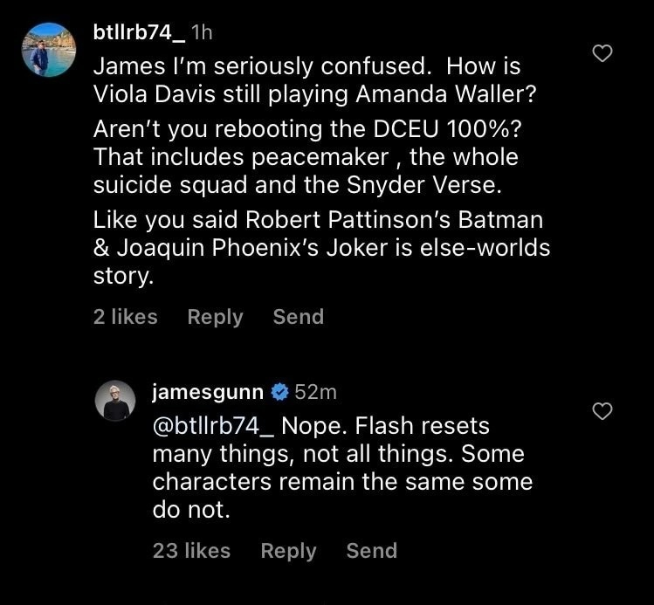Like jamesgunn's reply with the heart icon
The image size is (654, 605).
pos(602,410)
